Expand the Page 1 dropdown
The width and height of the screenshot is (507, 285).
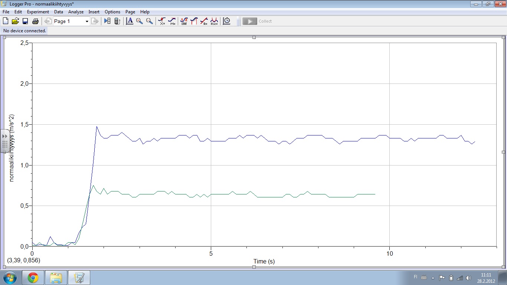pos(87,22)
